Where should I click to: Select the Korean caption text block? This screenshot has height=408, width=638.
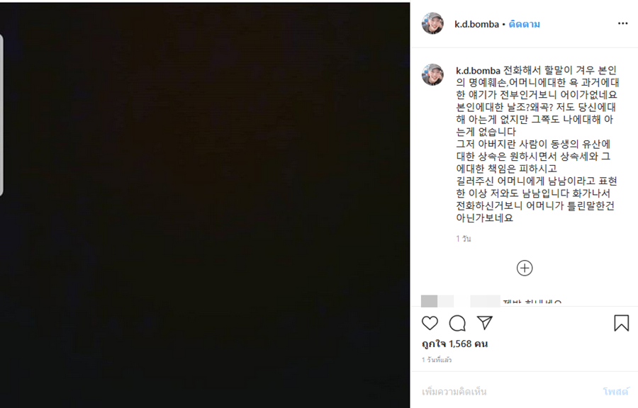click(x=537, y=144)
